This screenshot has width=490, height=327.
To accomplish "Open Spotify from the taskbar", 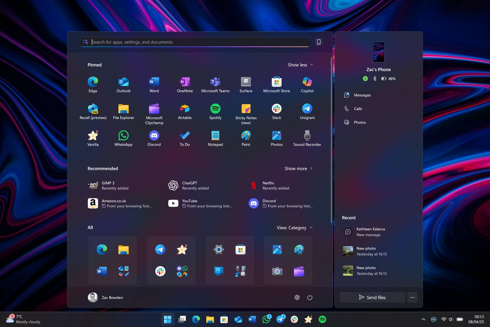I will coord(322,319).
